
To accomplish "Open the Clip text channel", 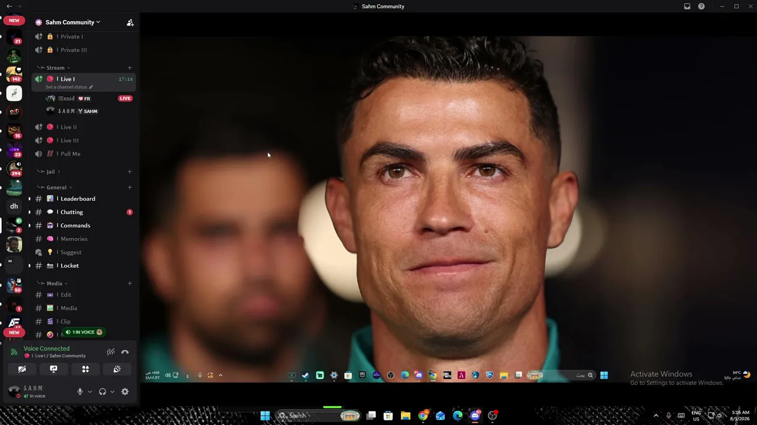I will tap(83, 322).
